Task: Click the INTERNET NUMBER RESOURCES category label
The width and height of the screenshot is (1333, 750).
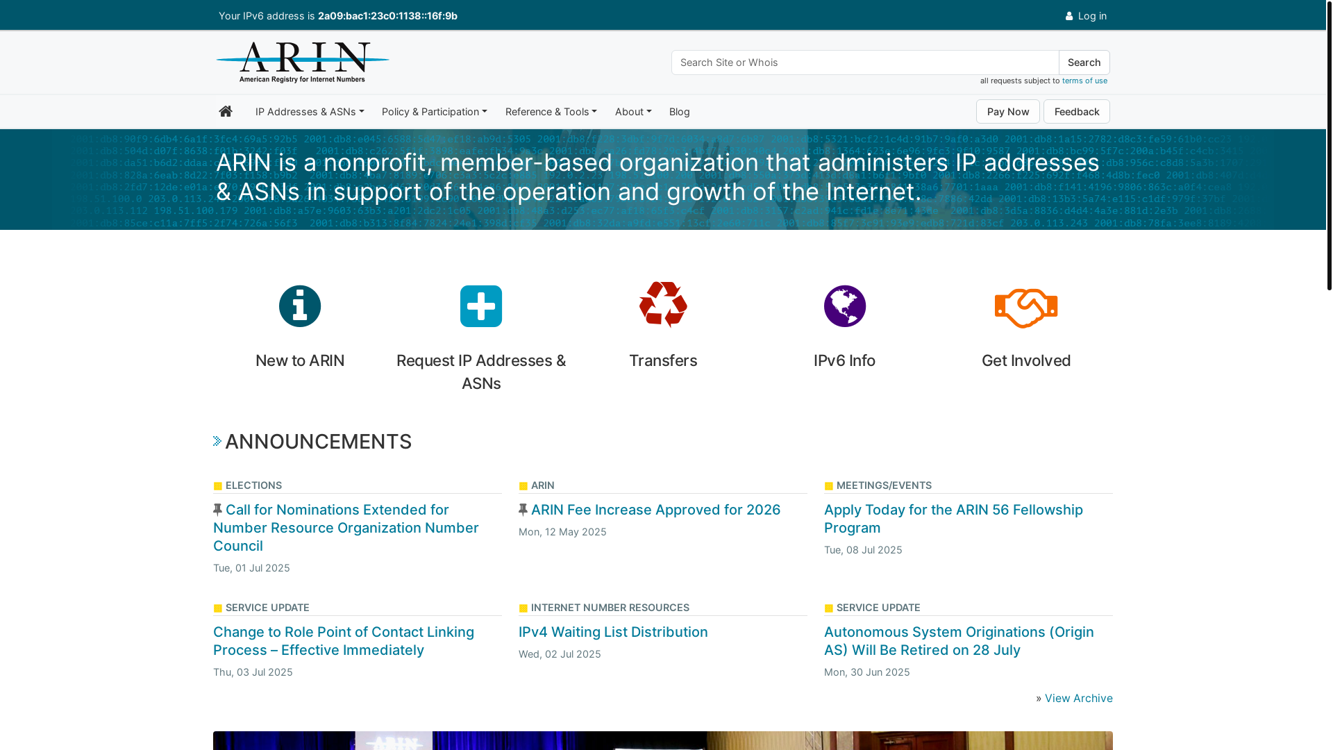Action: 610,608
